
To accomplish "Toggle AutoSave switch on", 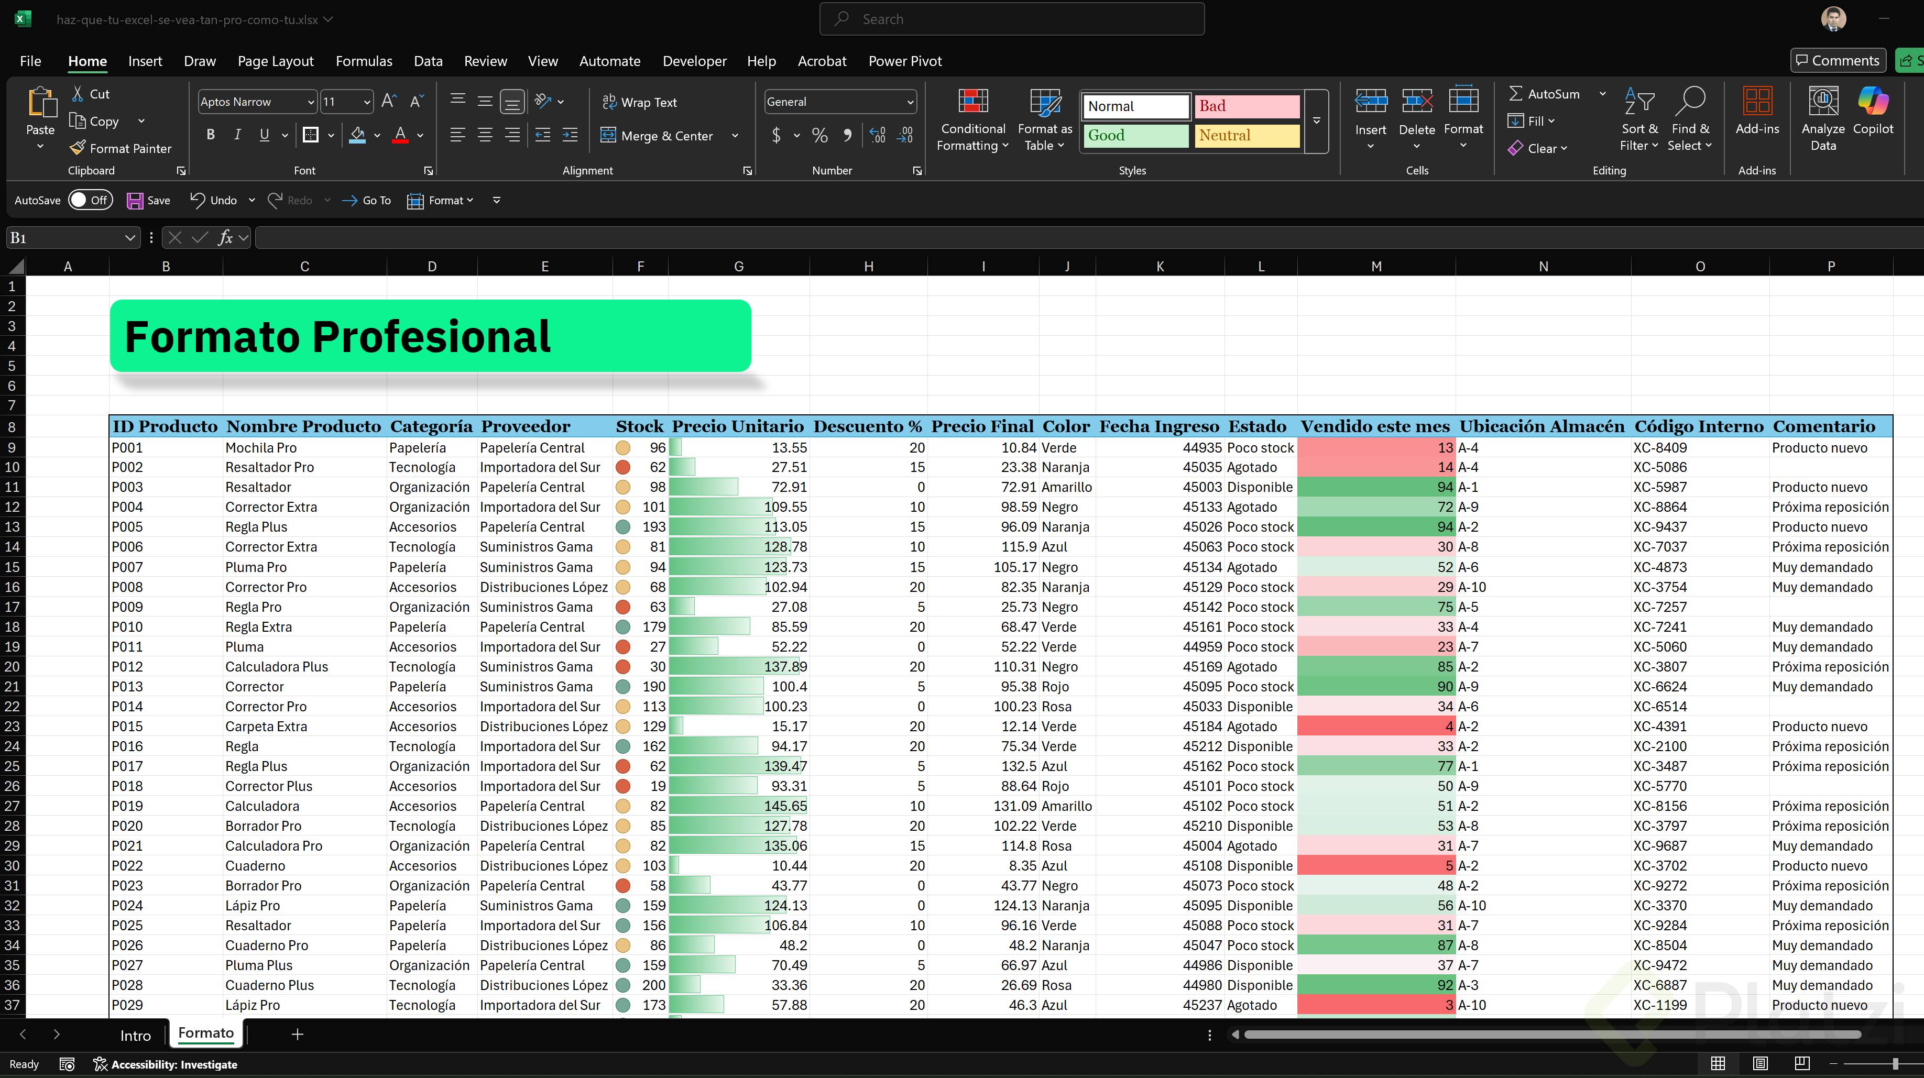I will (90, 200).
